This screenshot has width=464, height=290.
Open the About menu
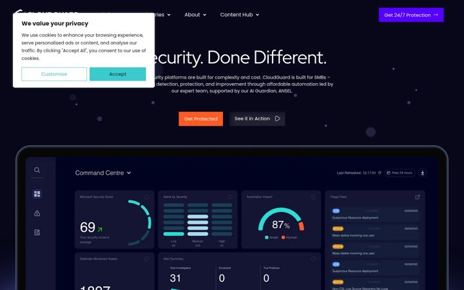195,15
